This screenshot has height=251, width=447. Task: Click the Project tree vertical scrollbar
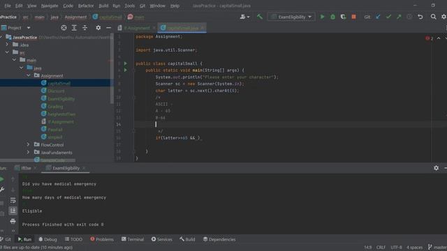(x=112, y=68)
